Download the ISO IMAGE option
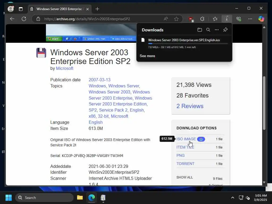 click(x=186, y=139)
